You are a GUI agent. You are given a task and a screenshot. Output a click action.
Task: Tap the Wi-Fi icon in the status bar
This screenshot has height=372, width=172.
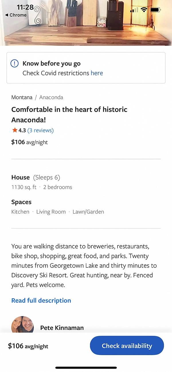143,9
